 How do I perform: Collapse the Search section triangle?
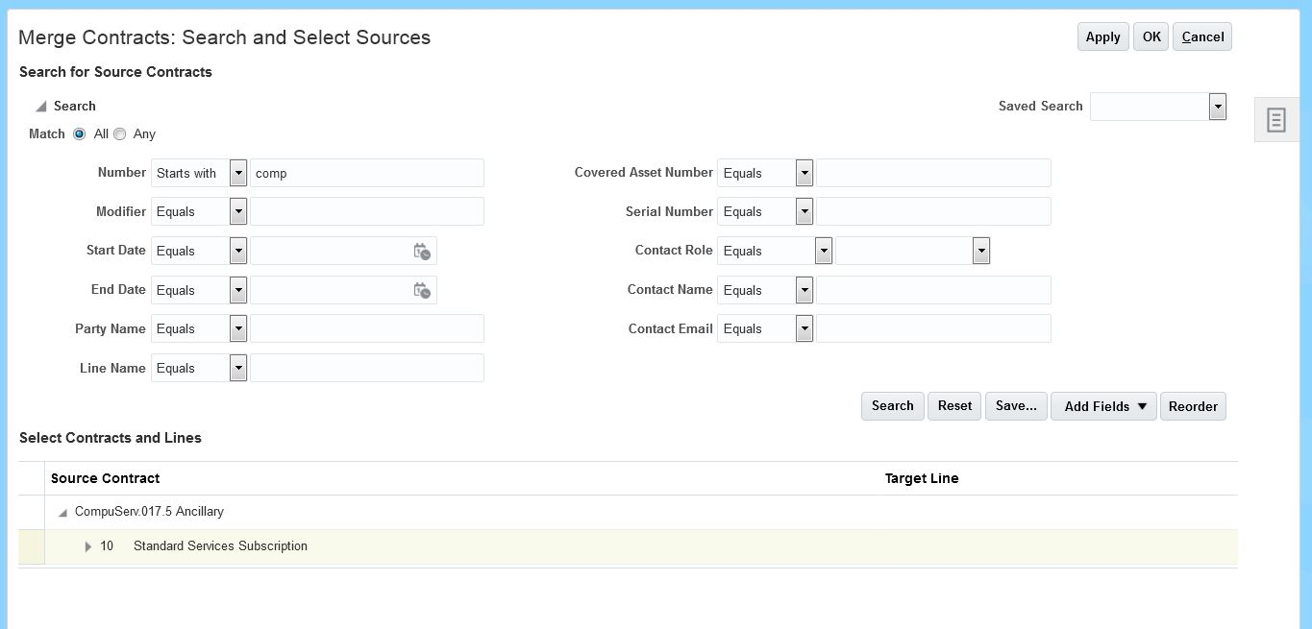41,107
